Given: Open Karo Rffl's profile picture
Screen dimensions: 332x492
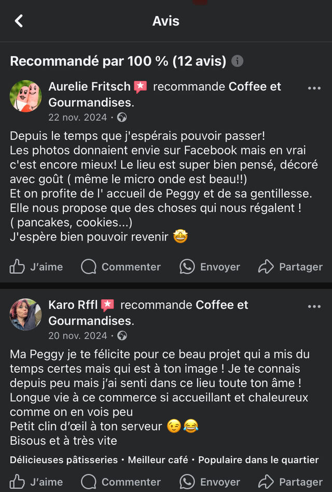Looking at the screenshot, I should pyautogui.click(x=25, y=314).
